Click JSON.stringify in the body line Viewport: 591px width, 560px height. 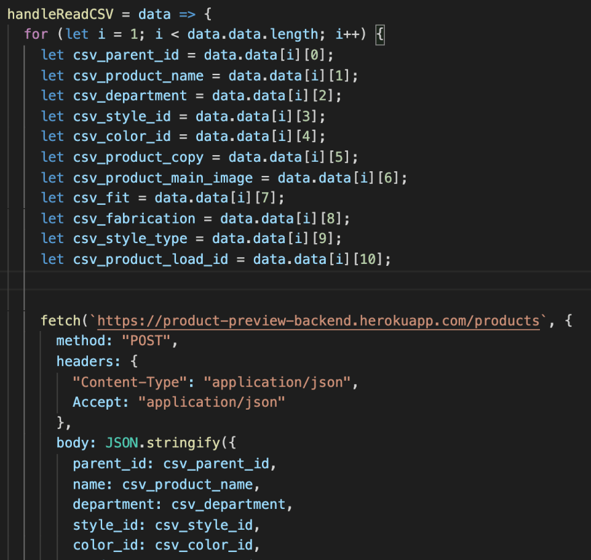(163, 442)
